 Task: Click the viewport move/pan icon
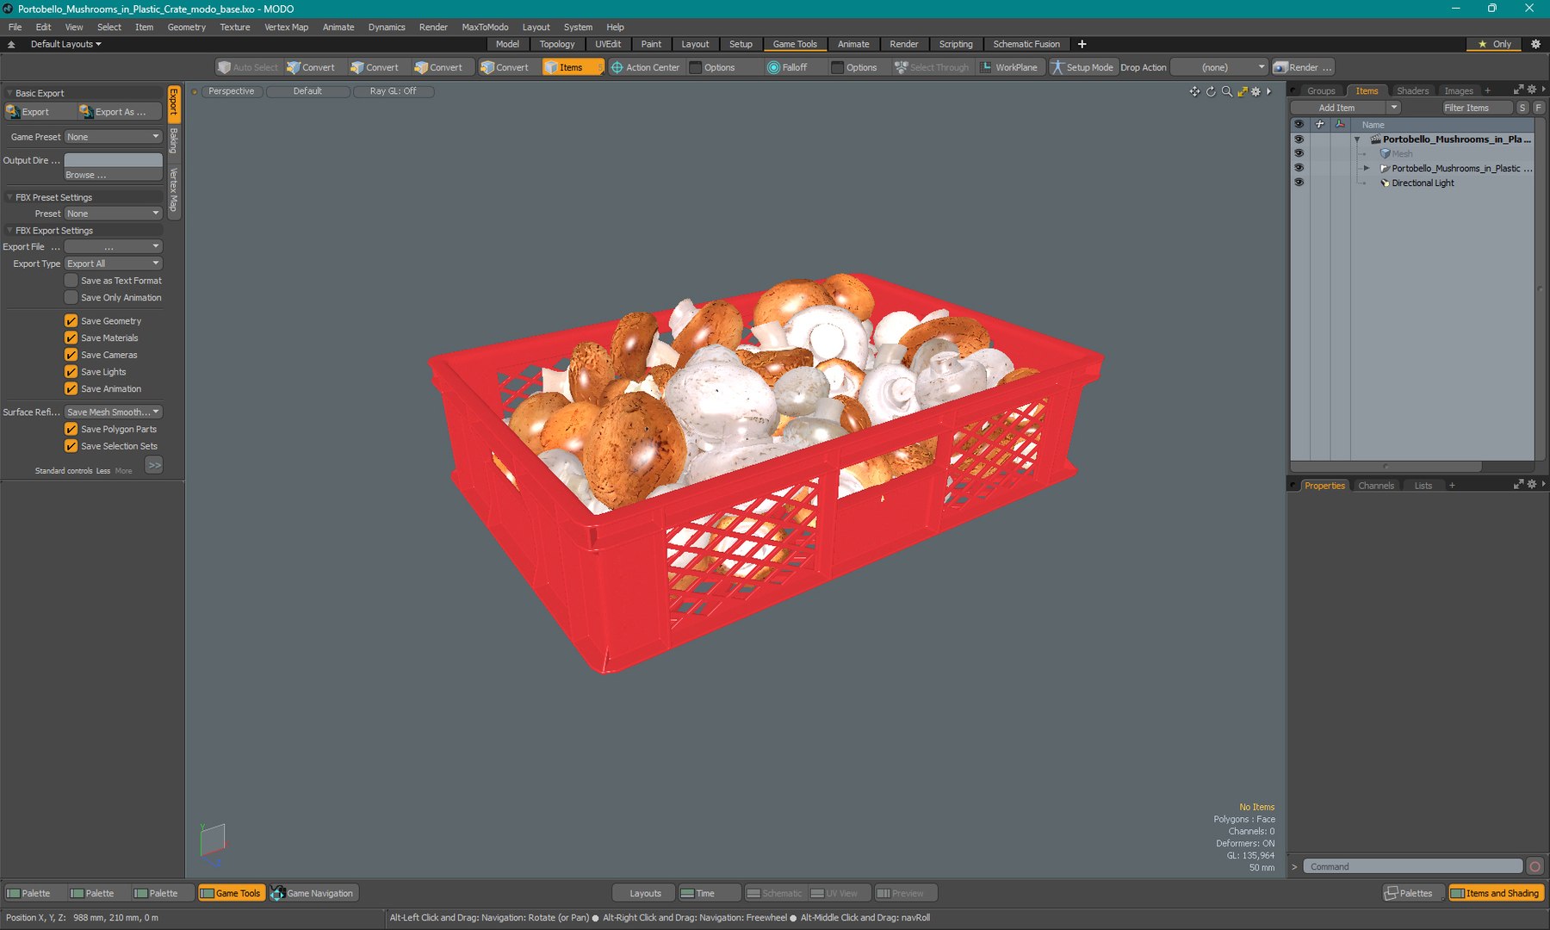[1194, 91]
